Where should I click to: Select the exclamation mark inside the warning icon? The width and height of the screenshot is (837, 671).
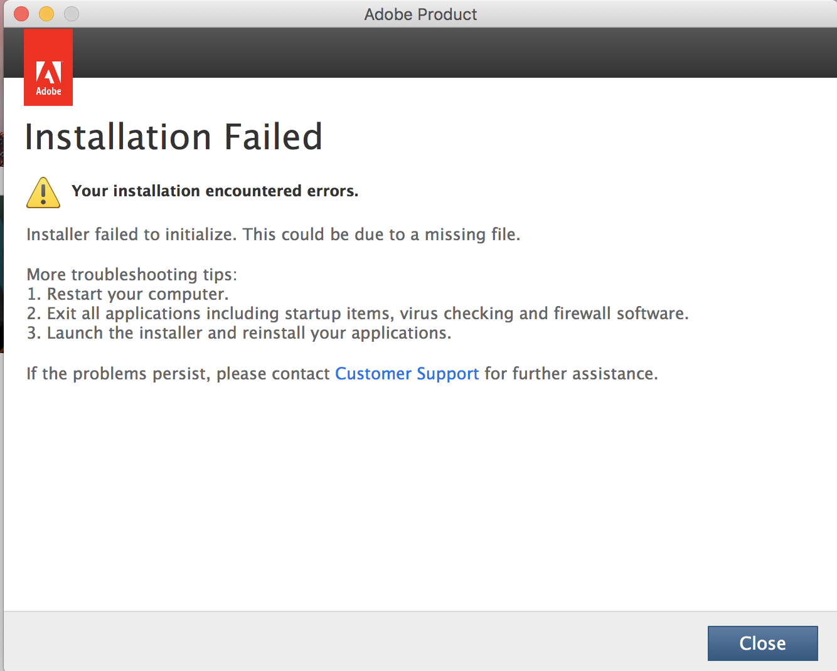pos(43,195)
